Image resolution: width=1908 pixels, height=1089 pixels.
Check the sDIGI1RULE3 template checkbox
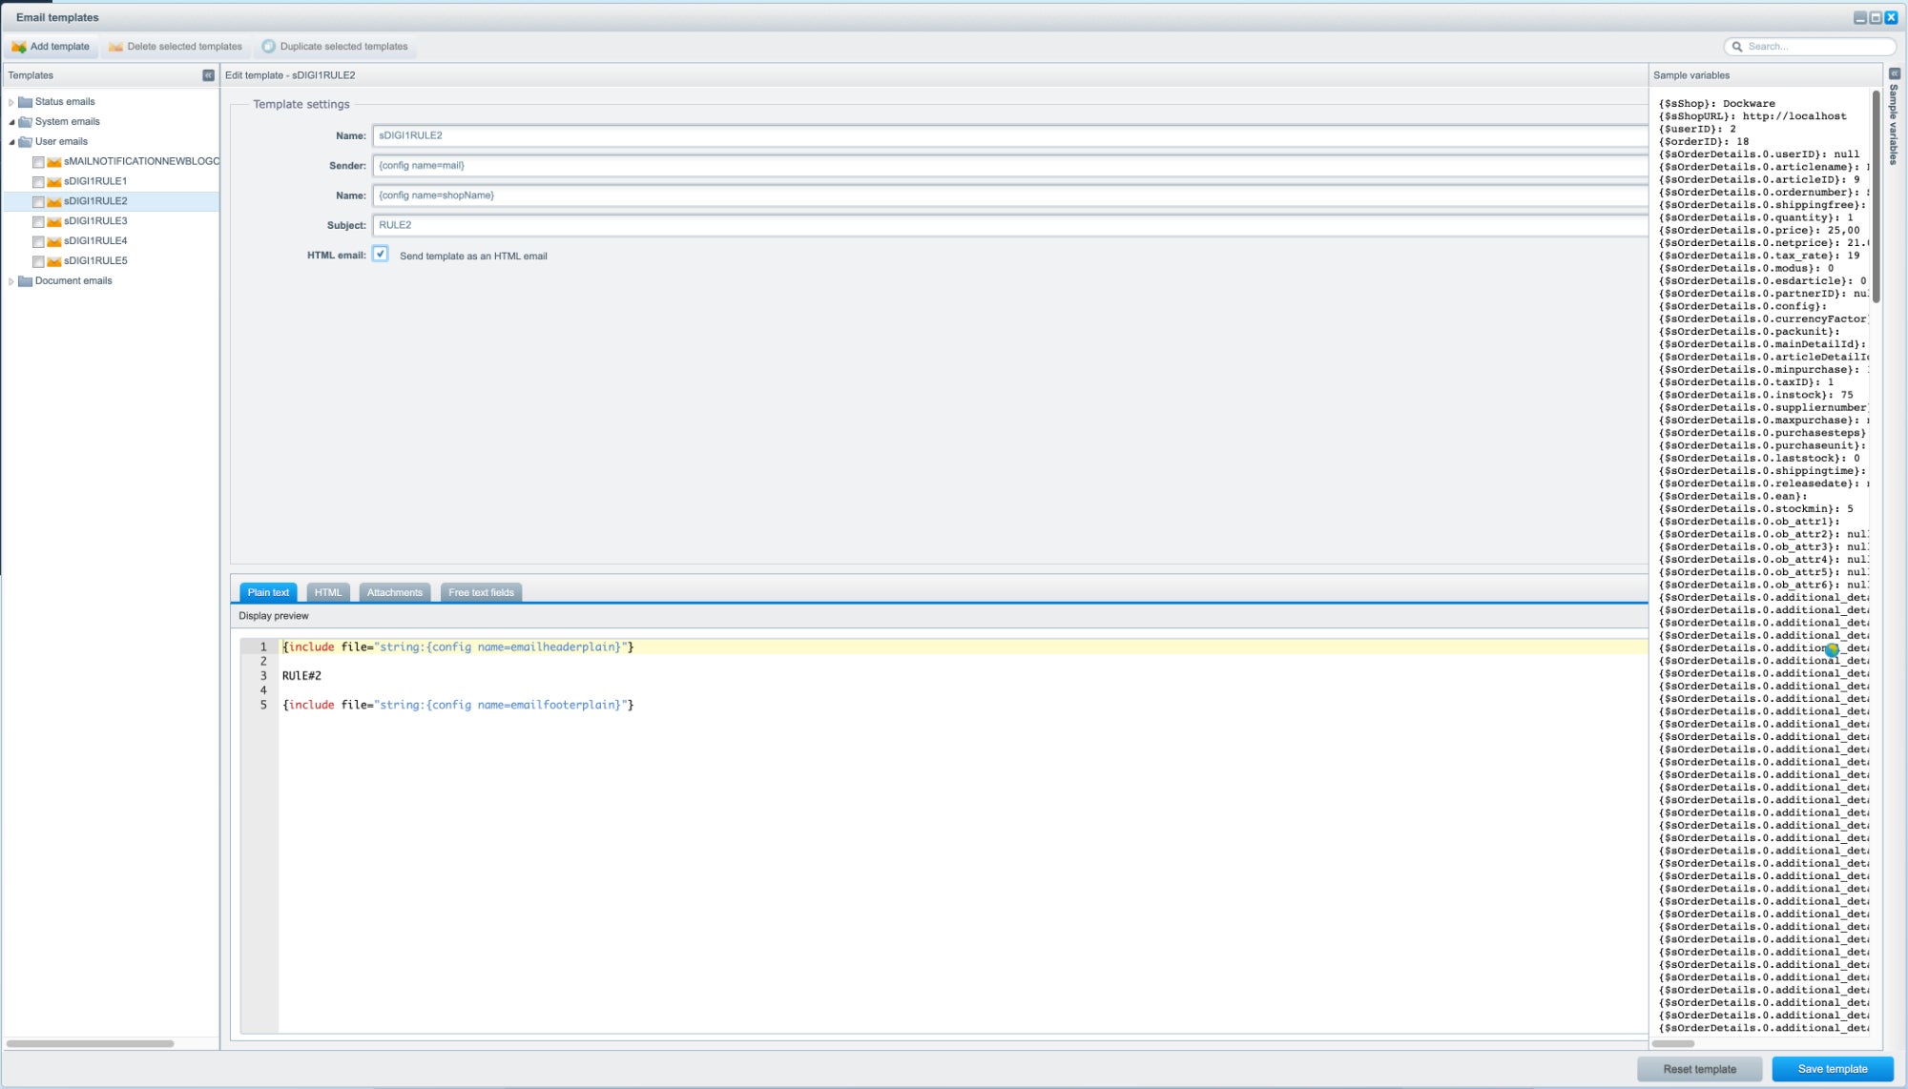pos(38,222)
